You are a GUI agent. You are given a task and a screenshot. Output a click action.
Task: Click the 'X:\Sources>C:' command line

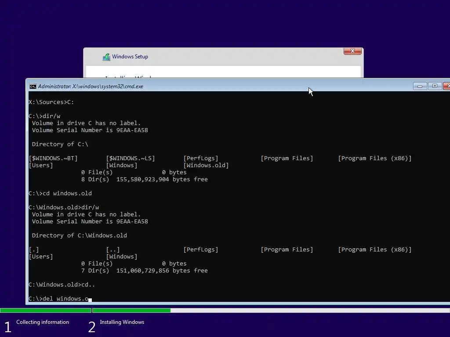(51, 102)
